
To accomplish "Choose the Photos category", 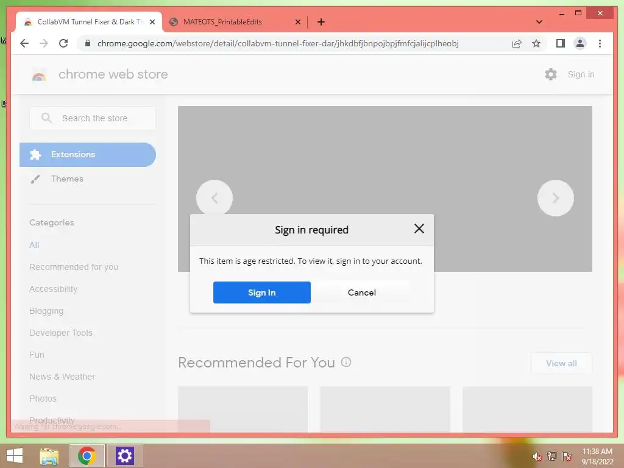I will pos(43,399).
